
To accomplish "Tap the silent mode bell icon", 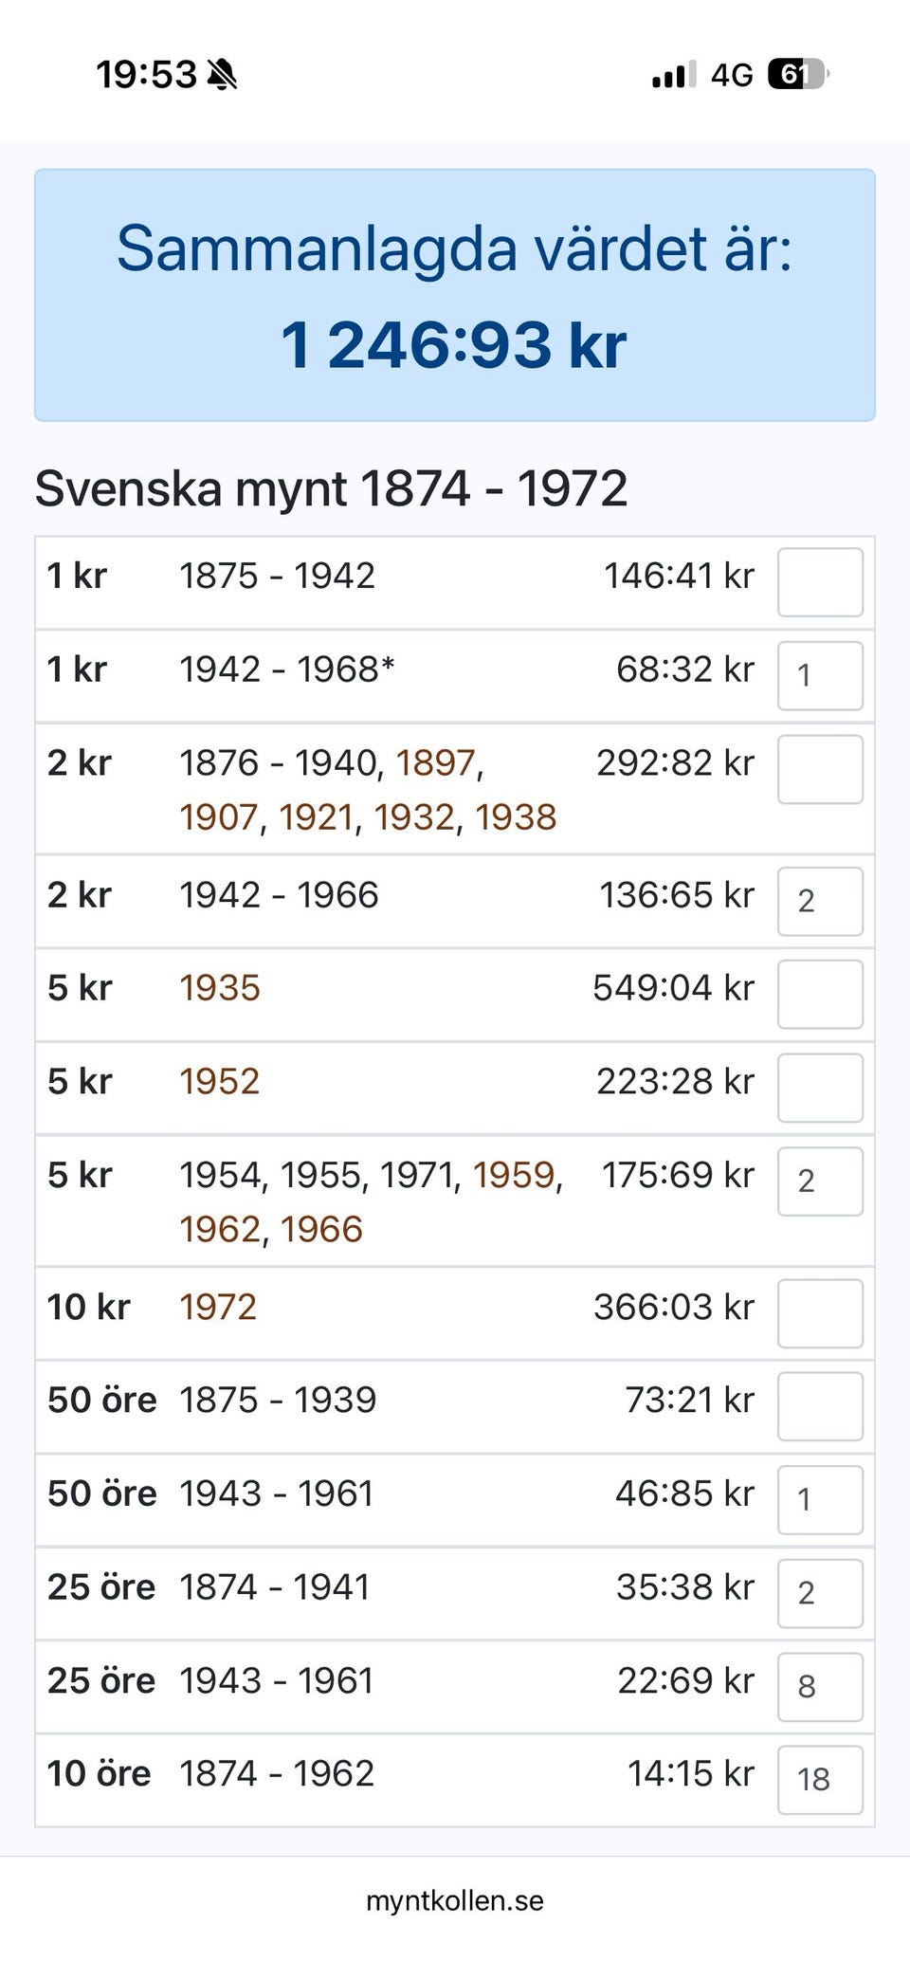I will tap(222, 74).
